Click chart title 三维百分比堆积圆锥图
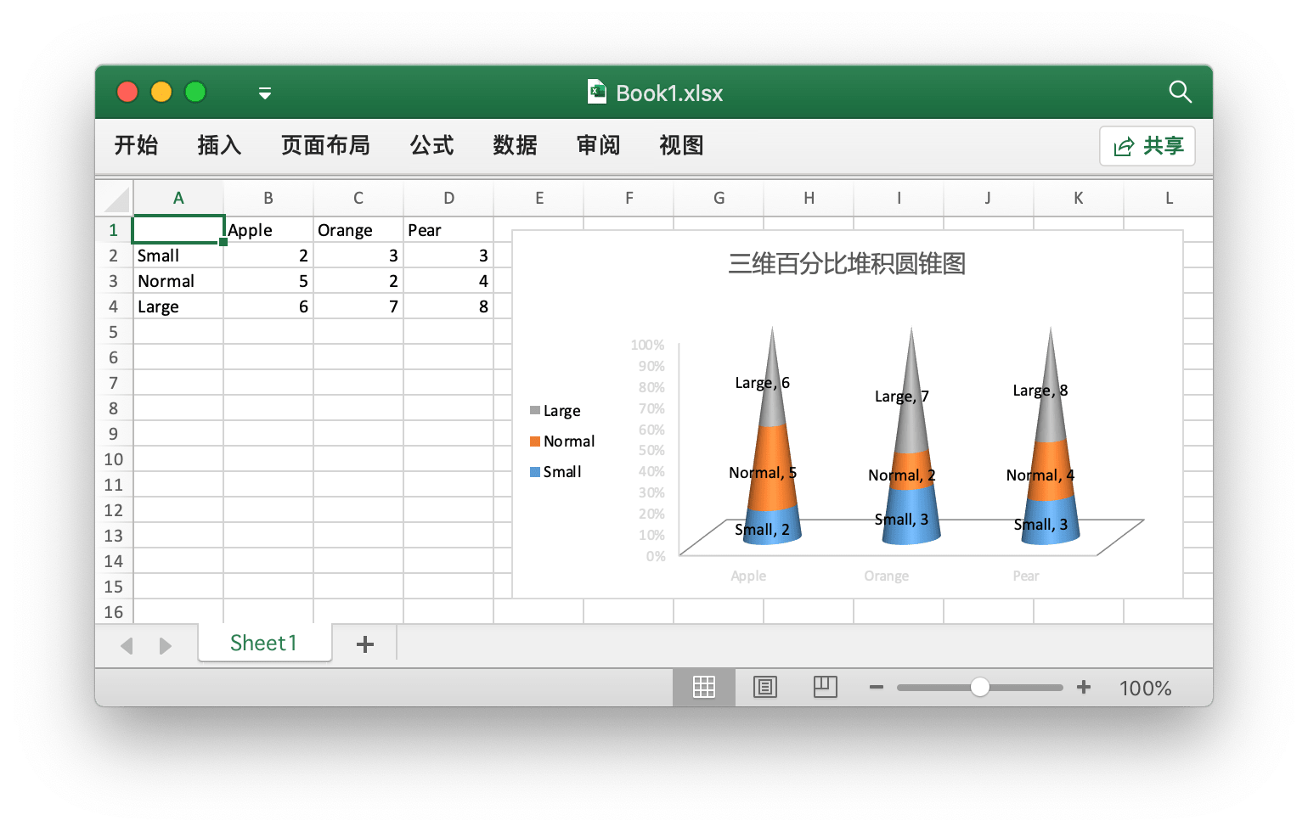The width and height of the screenshot is (1308, 832). coord(847,264)
